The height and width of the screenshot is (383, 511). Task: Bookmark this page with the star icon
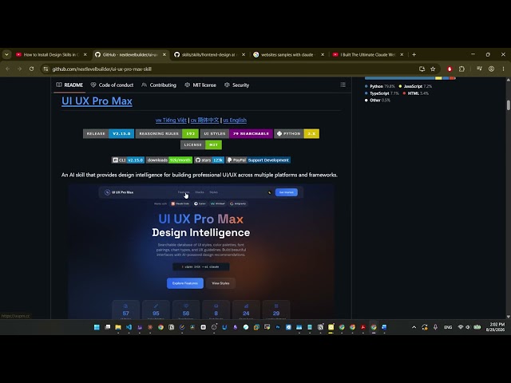[433, 69]
